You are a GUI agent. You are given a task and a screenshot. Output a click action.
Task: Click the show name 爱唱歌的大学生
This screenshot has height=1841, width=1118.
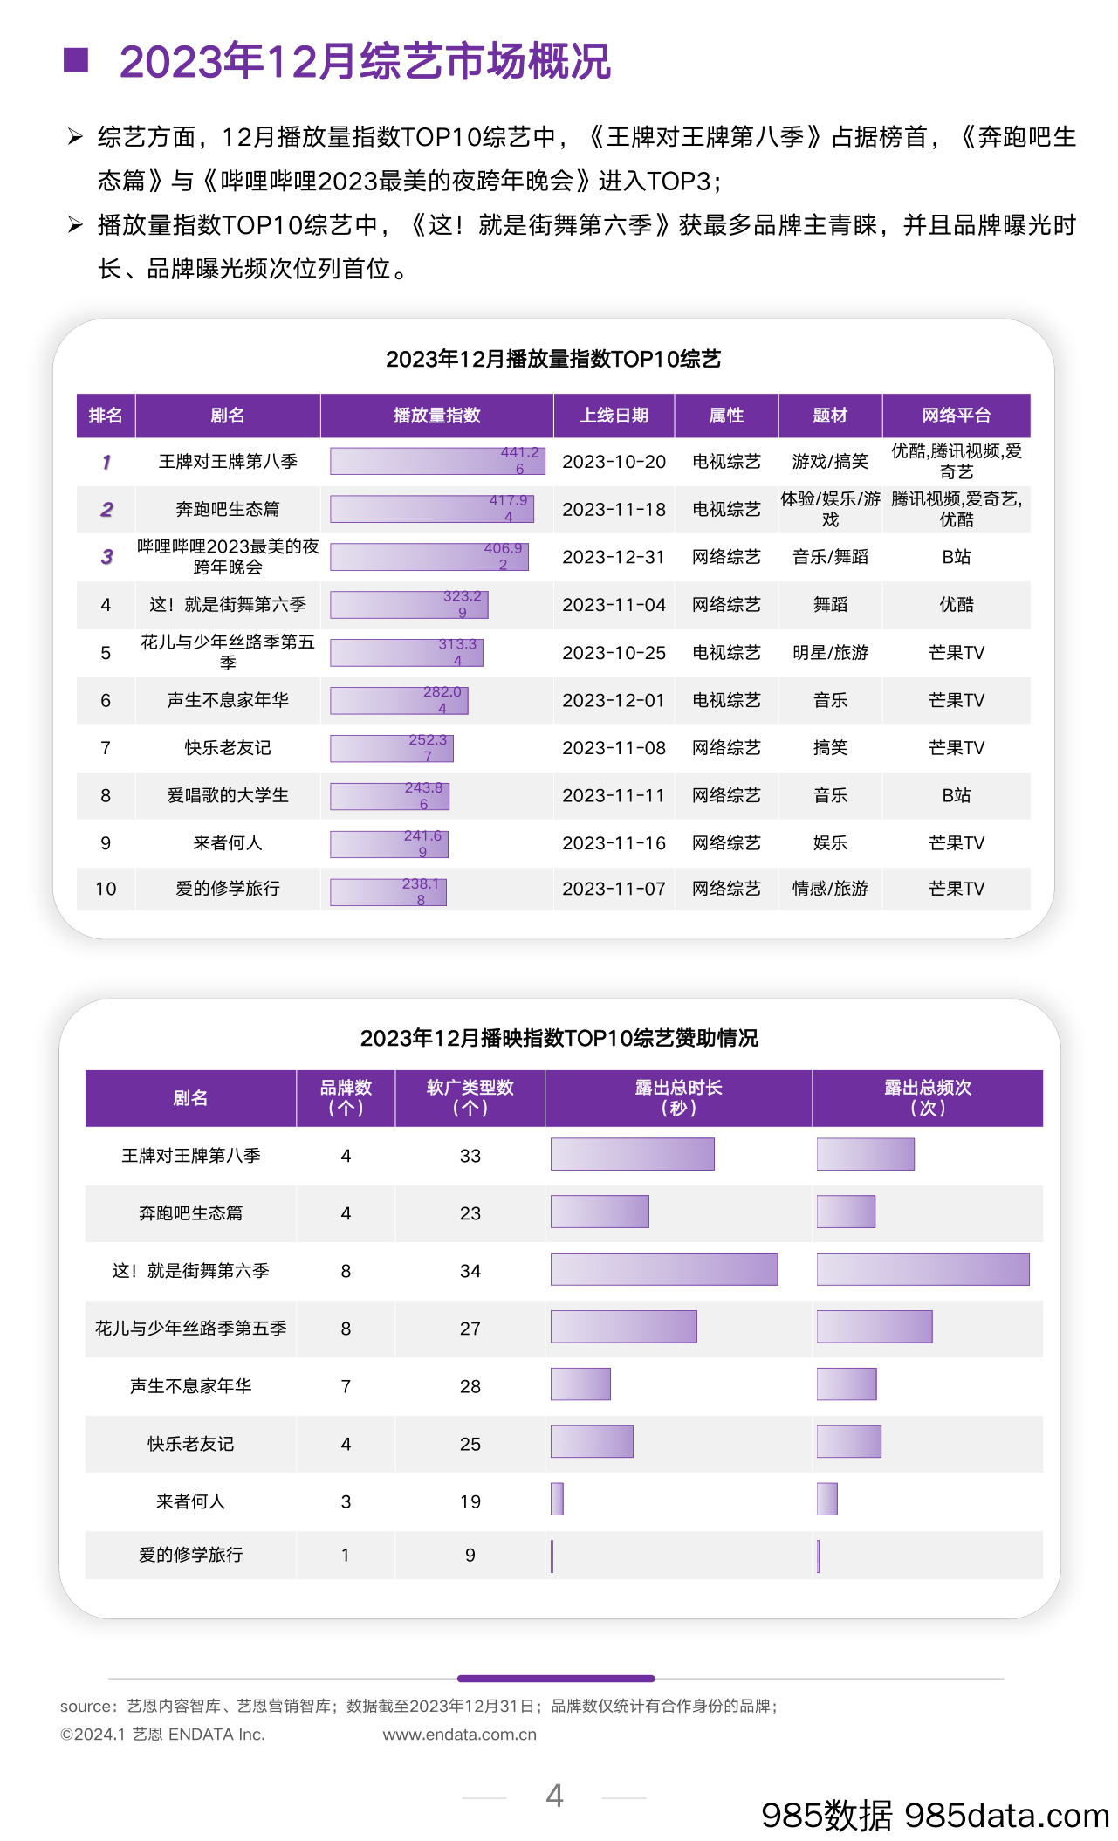pyautogui.click(x=228, y=795)
